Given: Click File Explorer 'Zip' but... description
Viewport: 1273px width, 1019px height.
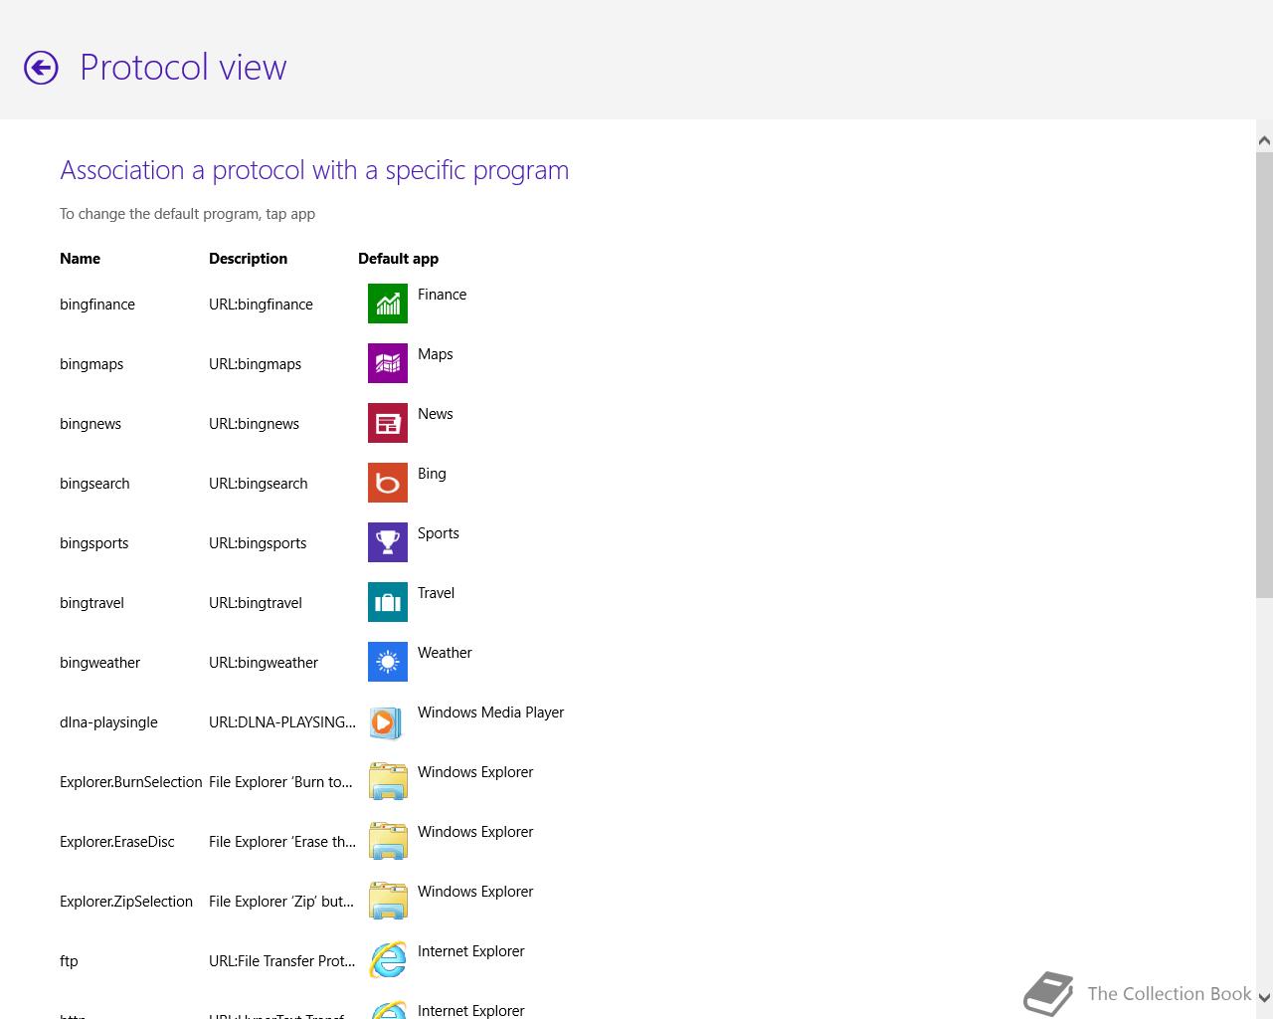Looking at the screenshot, I should [x=280, y=902].
